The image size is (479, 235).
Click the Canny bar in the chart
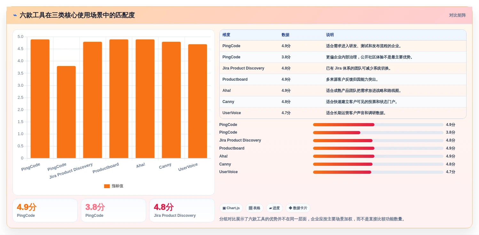click(x=171, y=100)
